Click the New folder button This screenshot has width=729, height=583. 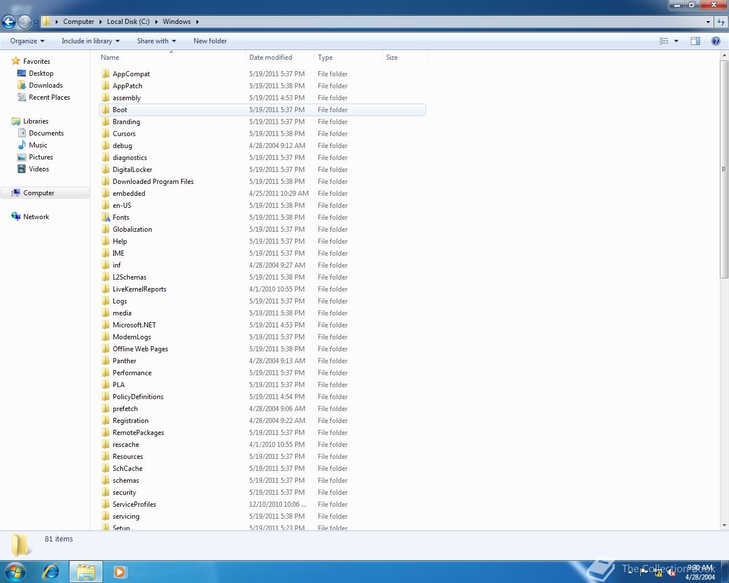[210, 41]
